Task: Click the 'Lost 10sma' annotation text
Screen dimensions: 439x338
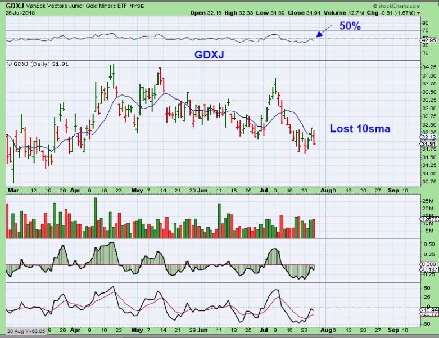Action: click(360, 129)
